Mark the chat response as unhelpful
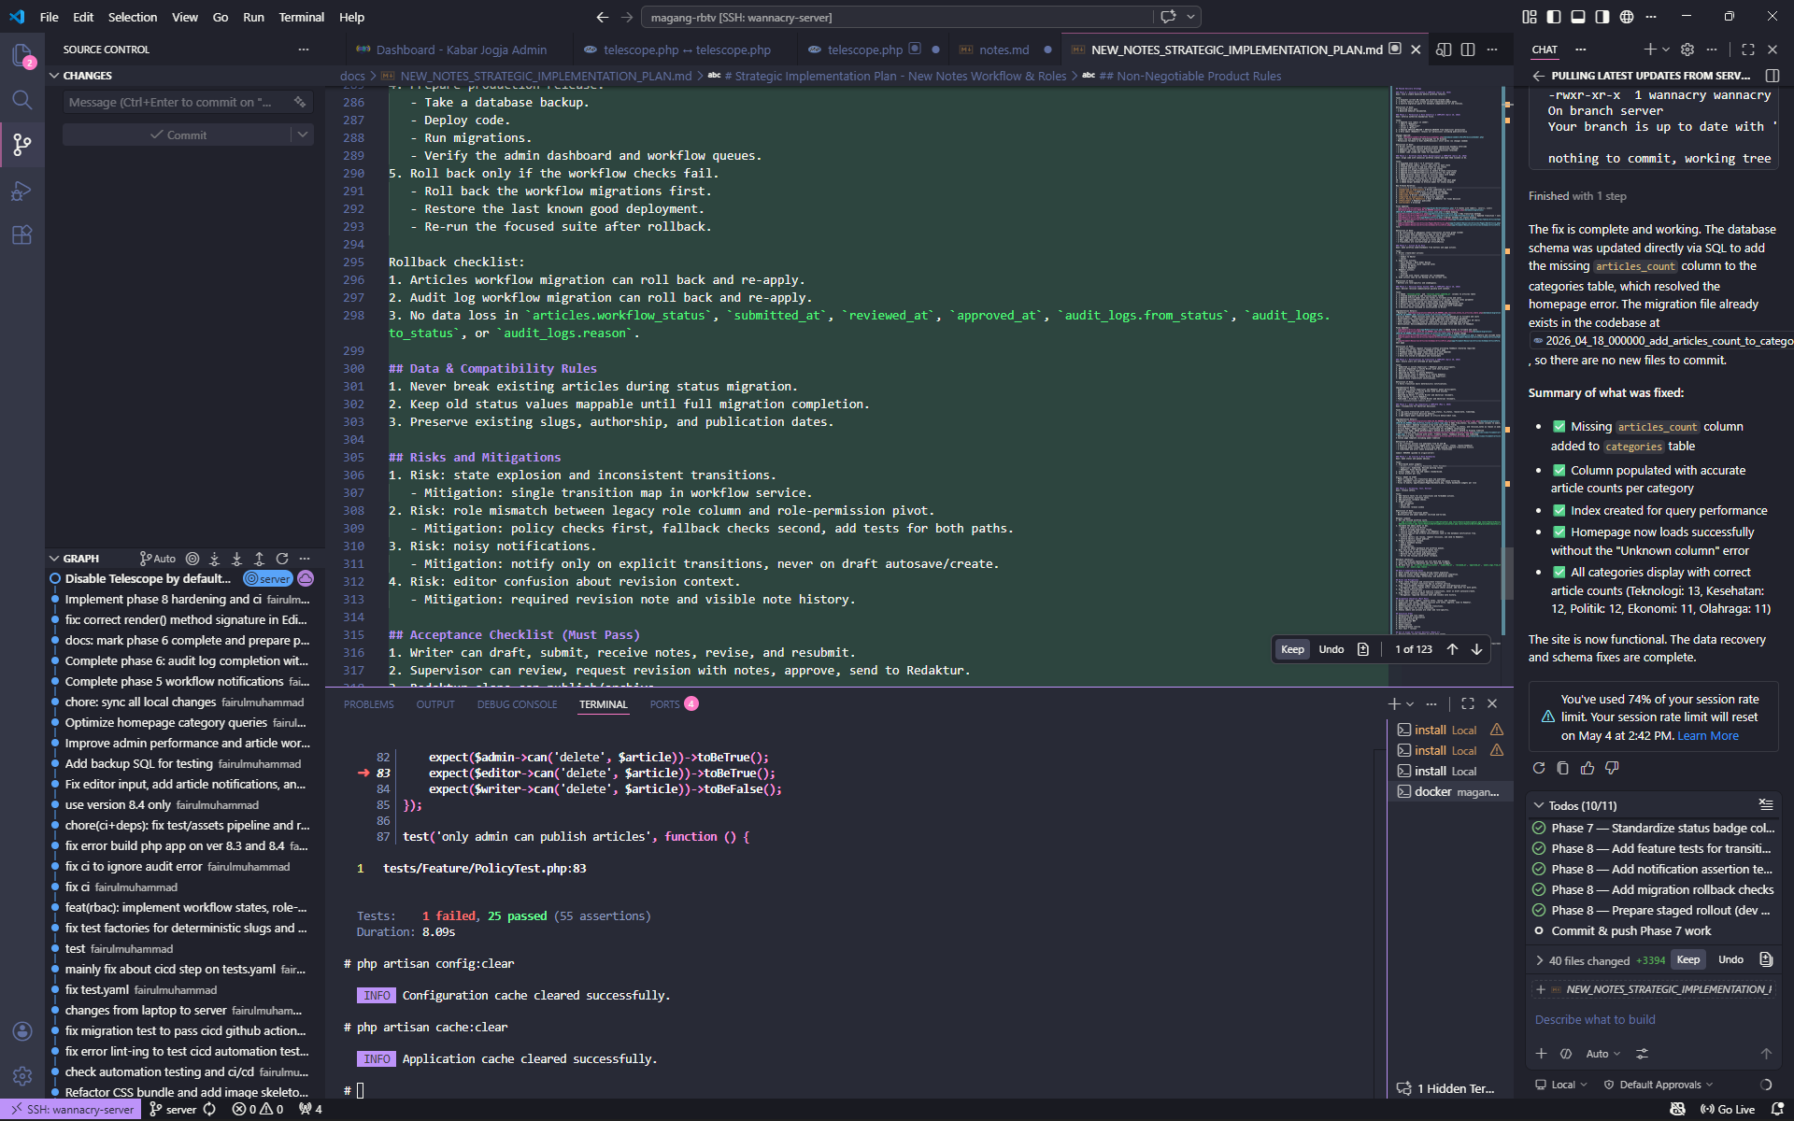 [x=1612, y=768]
